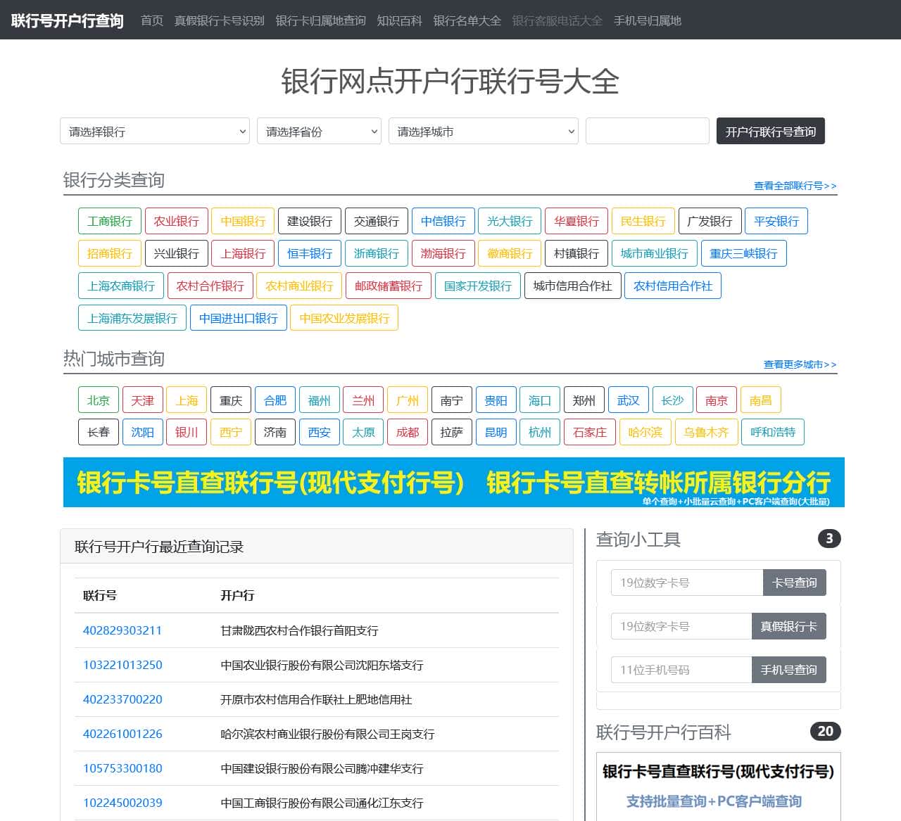Screen dimensions: 901x821
Task: Choose the 成都 city tag
Action: [x=408, y=432]
